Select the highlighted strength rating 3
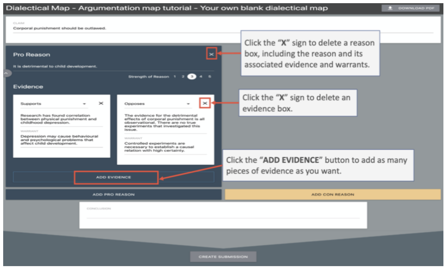 (x=192, y=76)
